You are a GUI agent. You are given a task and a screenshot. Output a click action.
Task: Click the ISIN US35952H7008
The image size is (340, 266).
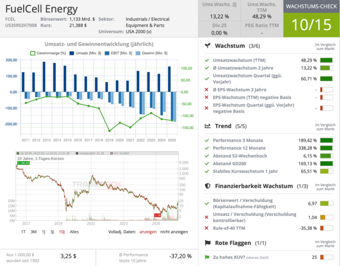(x=21, y=25)
